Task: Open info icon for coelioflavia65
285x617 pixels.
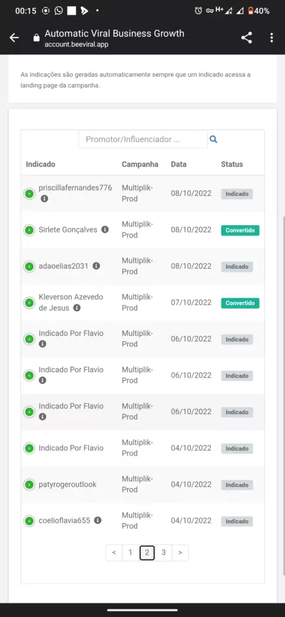Action: pos(97,520)
